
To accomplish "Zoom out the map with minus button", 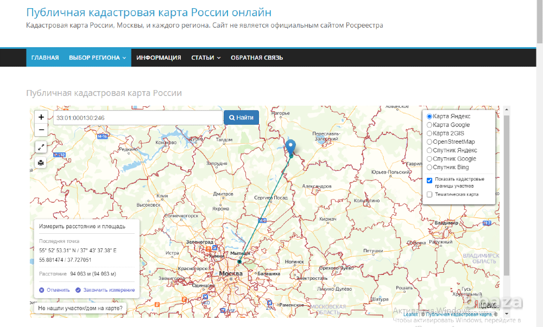I will (41, 130).
